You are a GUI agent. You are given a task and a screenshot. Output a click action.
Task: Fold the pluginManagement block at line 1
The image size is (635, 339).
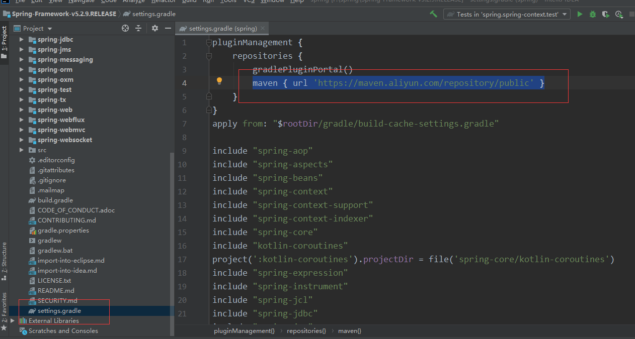click(x=209, y=43)
